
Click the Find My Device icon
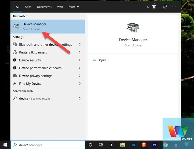click(x=15, y=84)
